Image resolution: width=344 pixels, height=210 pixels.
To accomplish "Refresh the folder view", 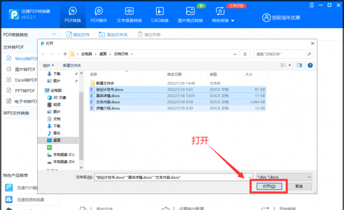I will [245, 54].
